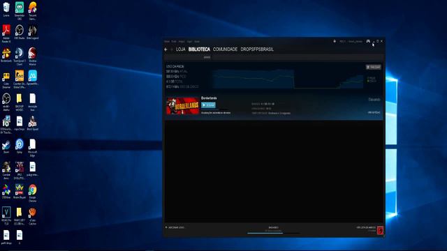447x251 pixels.
Task: Pause the download with the Pausar button
Action: coord(374,67)
